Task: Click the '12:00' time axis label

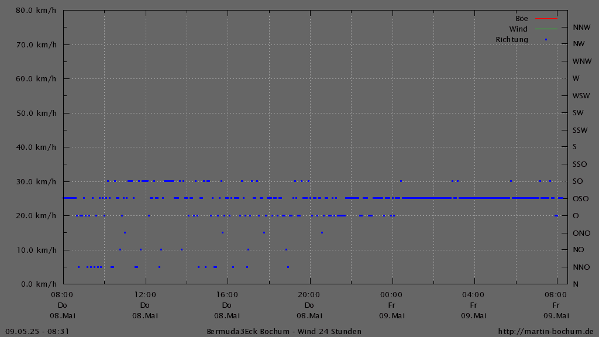Action: [145, 295]
